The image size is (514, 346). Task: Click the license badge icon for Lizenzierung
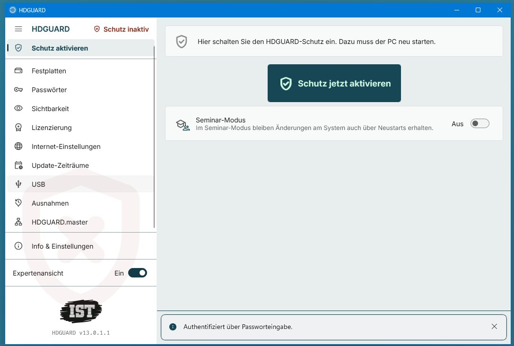tap(18, 128)
